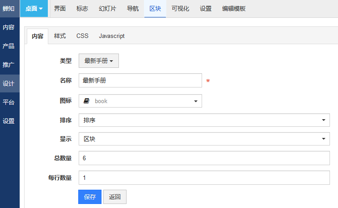Switch to the CSS tab
Screen dimensions: 338x208
pyautogui.click(x=82, y=36)
